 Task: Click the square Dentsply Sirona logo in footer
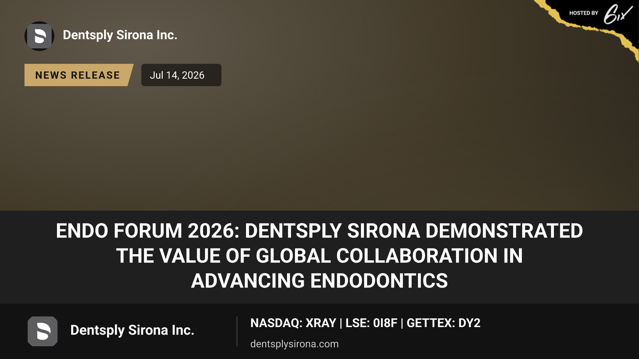pos(43,331)
